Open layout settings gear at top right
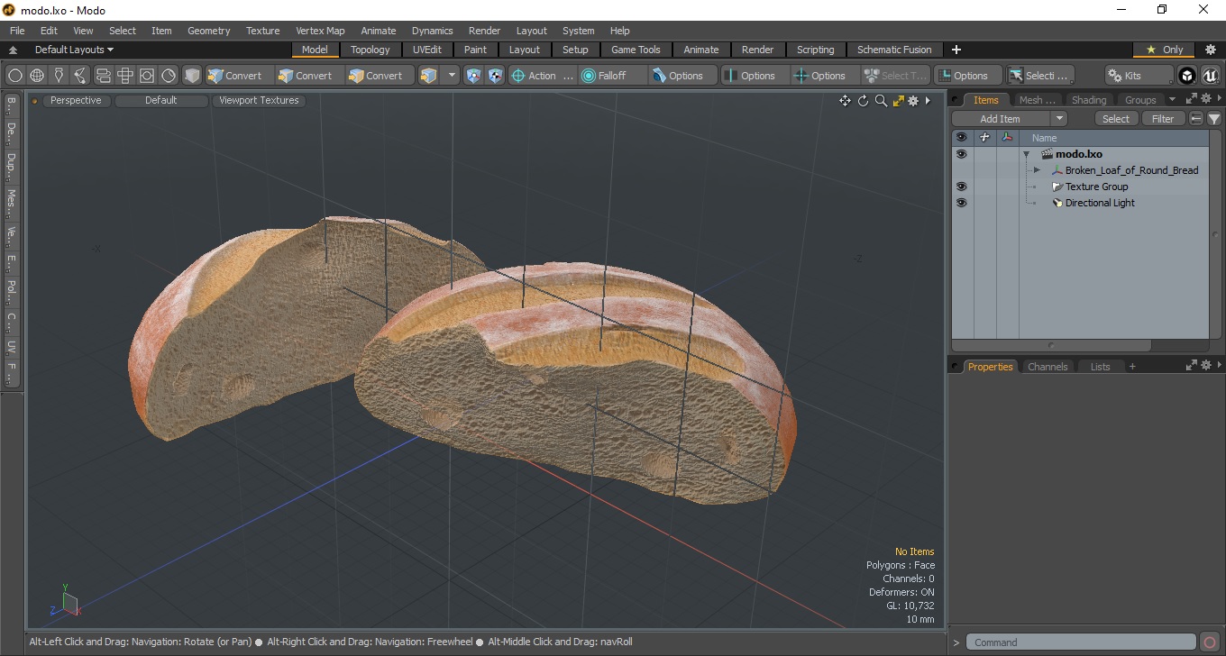Image resolution: width=1226 pixels, height=656 pixels. [1211, 50]
